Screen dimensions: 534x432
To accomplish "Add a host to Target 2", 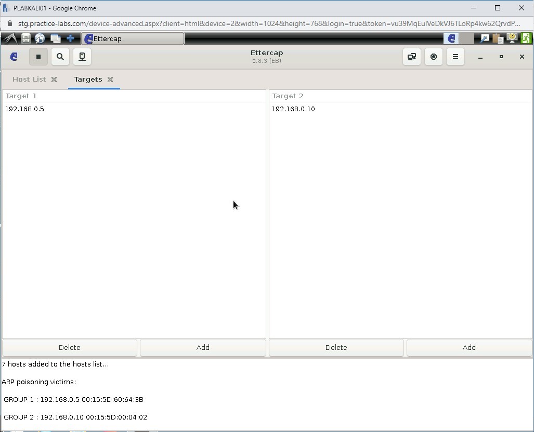I will (468, 347).
